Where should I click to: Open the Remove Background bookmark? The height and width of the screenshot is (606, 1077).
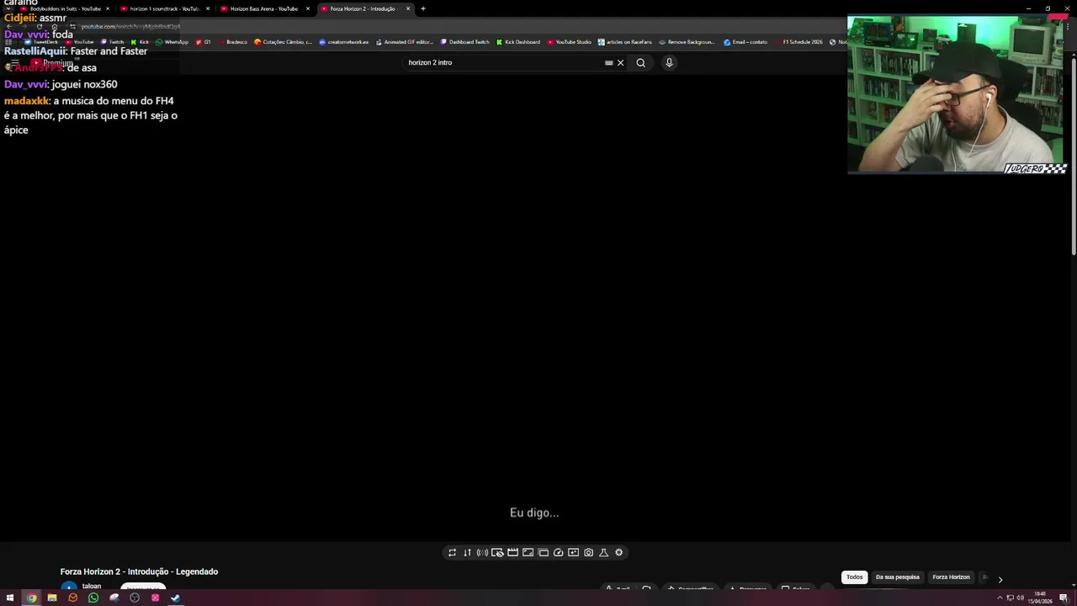click(687, 42)
